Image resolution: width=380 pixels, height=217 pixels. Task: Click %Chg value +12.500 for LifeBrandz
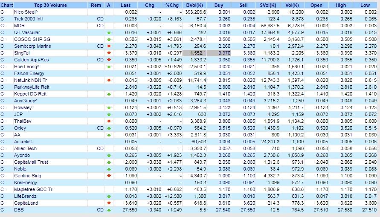[x=173, y=197]
